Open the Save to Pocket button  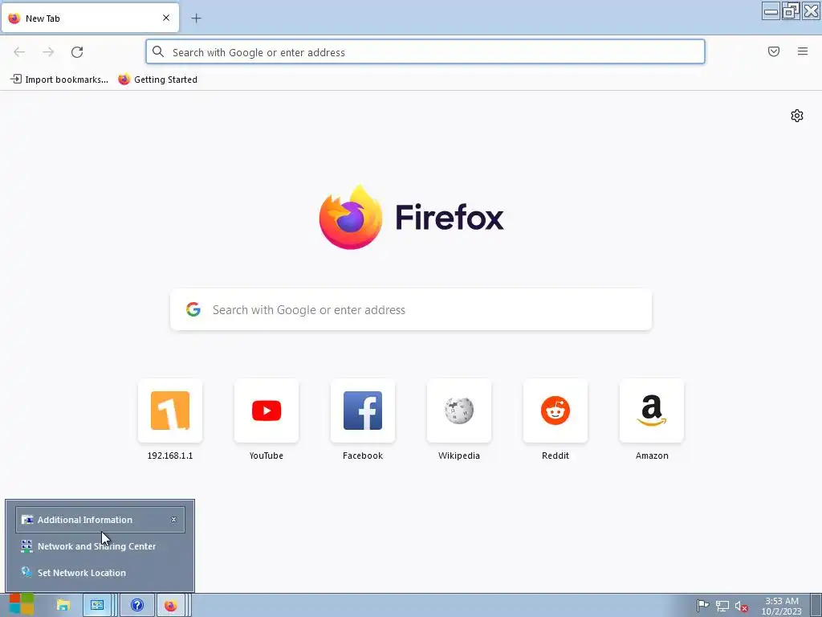click(774, 51)
